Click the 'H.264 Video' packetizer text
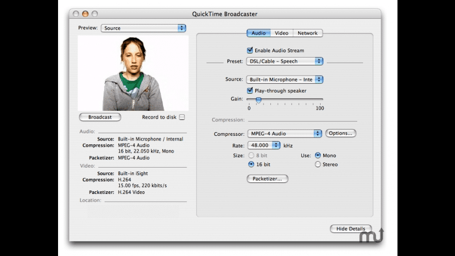455x256 pixels. [x=131, y=192]
